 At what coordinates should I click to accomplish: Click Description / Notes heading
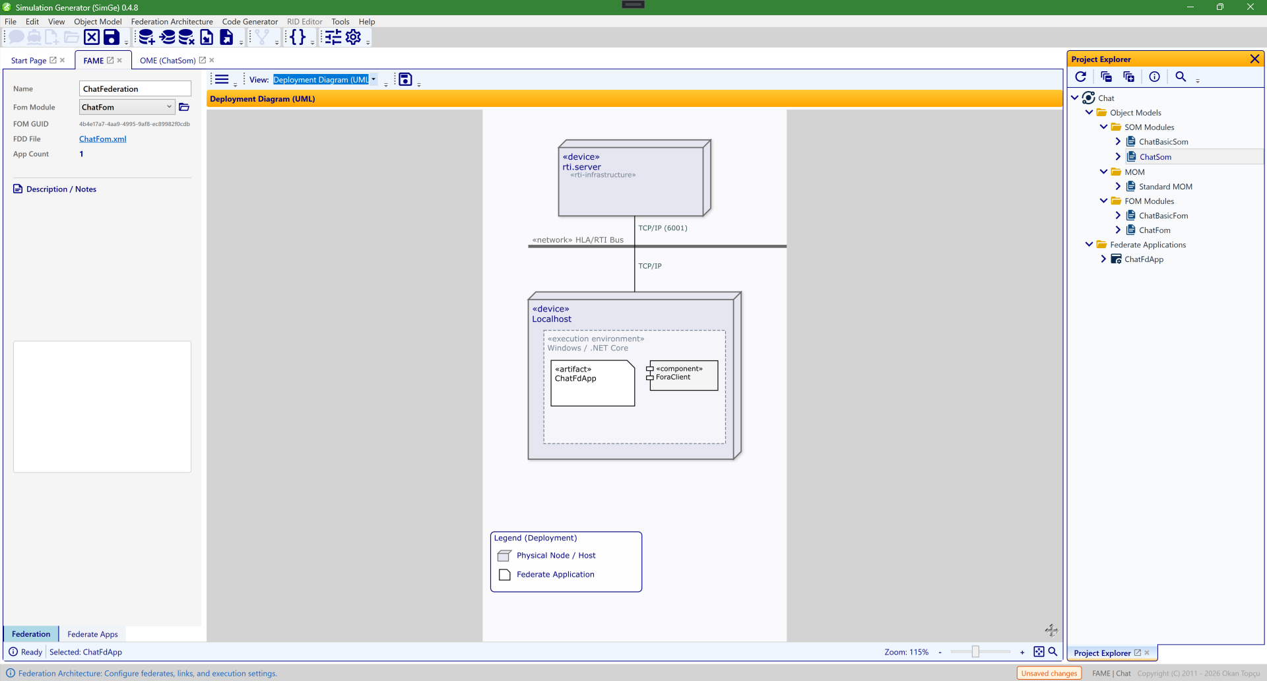(x=61, y=189)
